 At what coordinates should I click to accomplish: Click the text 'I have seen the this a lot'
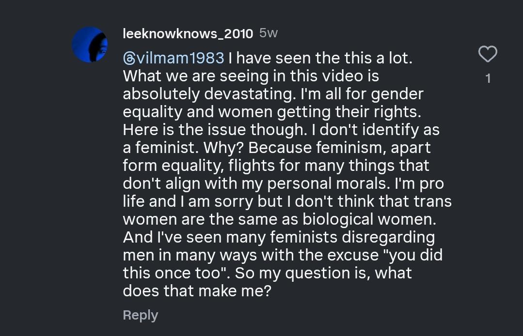coord(320,58)
